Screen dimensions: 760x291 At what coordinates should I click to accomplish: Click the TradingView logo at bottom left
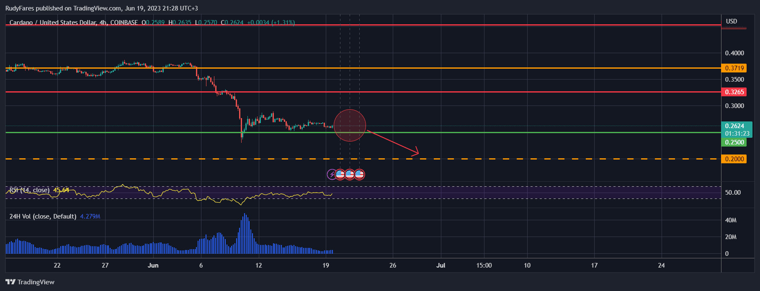pyautogui.click(x=30, y=282)
